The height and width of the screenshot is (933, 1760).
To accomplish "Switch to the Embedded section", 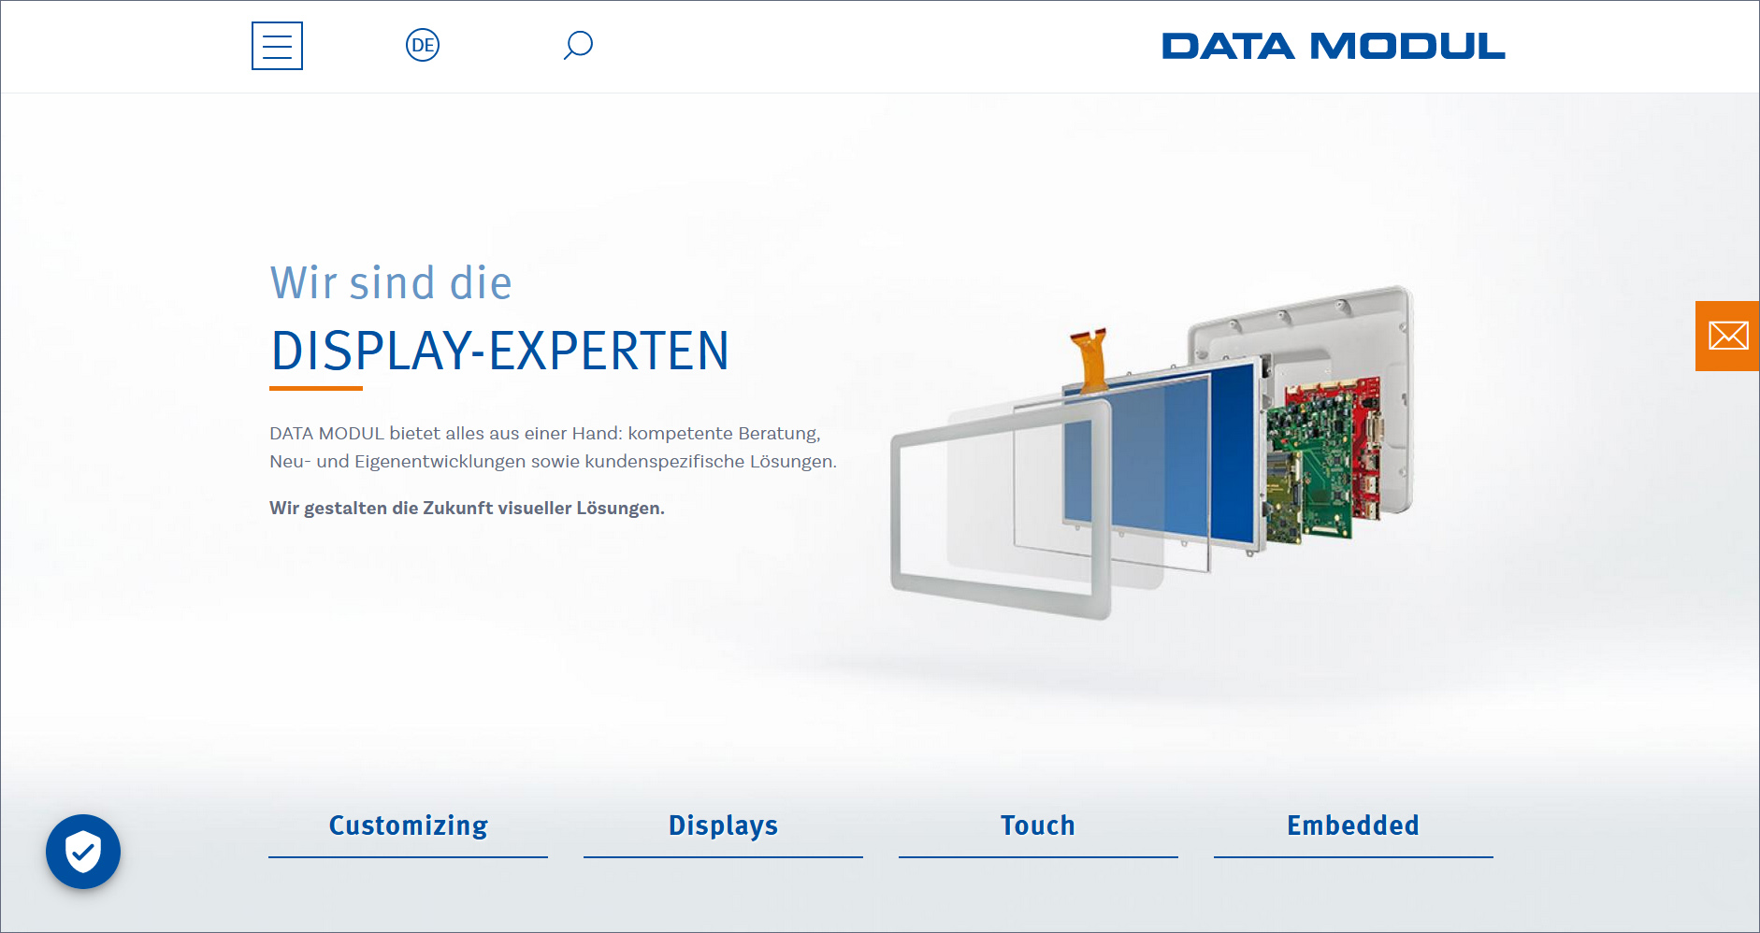I will [x=1352, y=825].
